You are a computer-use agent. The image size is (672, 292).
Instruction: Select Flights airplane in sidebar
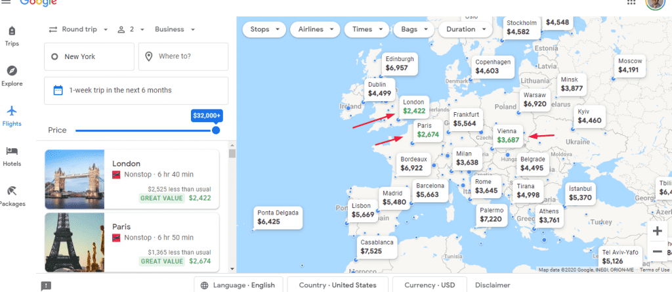[x=12, y=116]
